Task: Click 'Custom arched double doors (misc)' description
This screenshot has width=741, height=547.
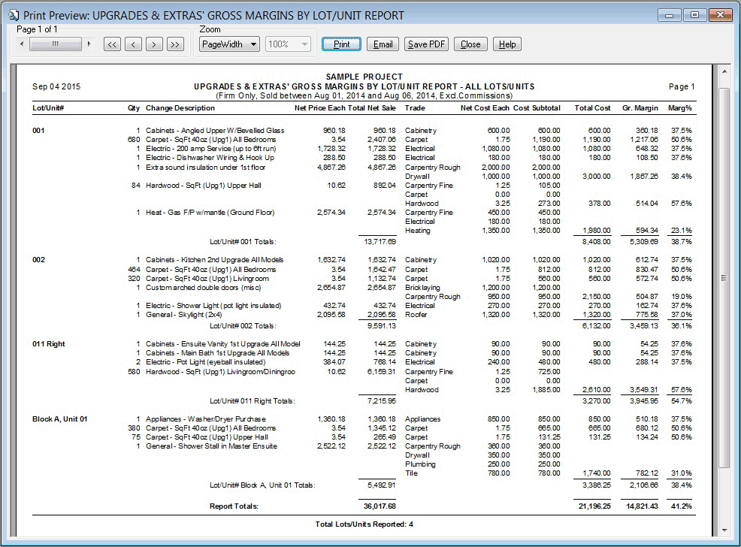Action: point(203,287)
